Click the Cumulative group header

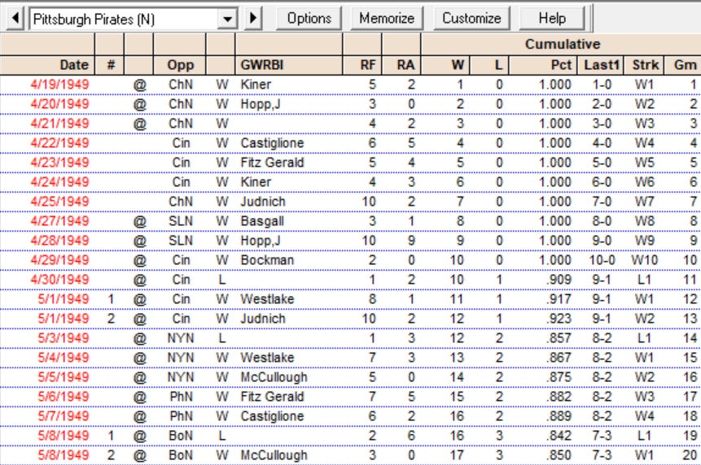pos(562,44)
